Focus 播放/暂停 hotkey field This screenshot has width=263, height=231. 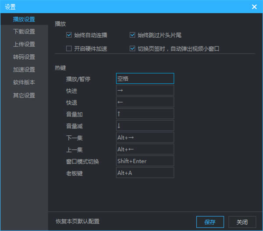tap(145, 78)
